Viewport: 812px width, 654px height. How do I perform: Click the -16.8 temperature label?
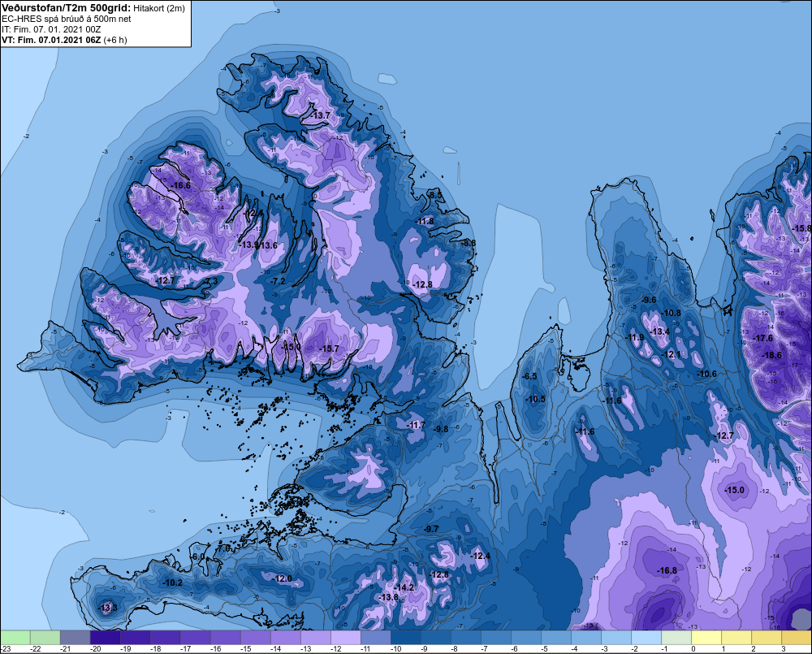click(667, 570)
